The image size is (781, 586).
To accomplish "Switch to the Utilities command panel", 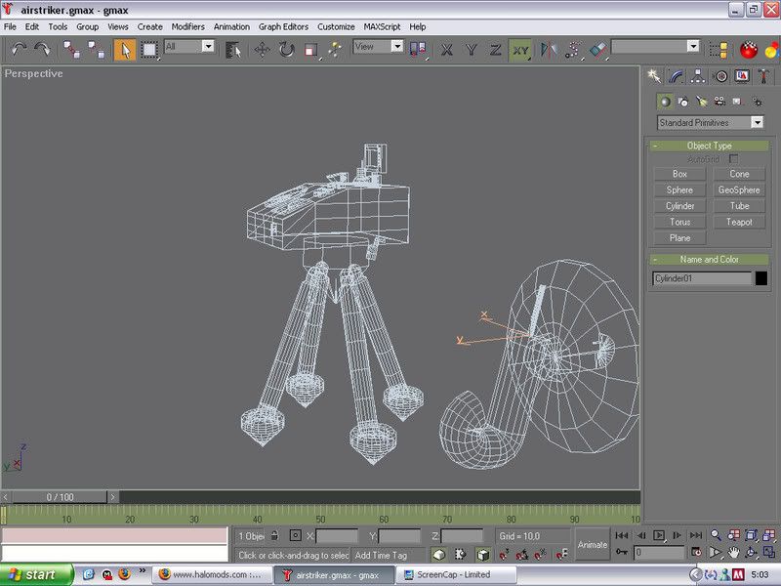I will click(763, 76).
